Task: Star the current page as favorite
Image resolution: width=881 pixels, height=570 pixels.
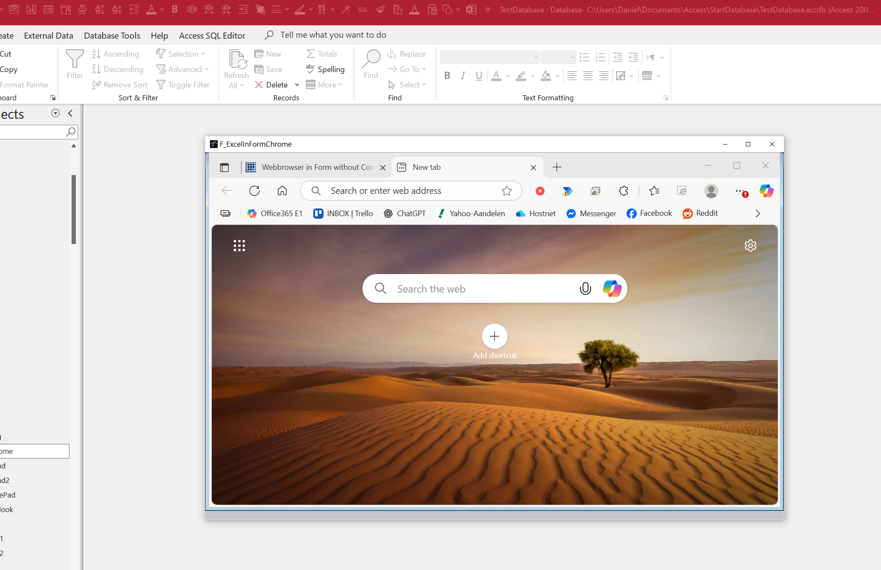Action: pos(506,191)
